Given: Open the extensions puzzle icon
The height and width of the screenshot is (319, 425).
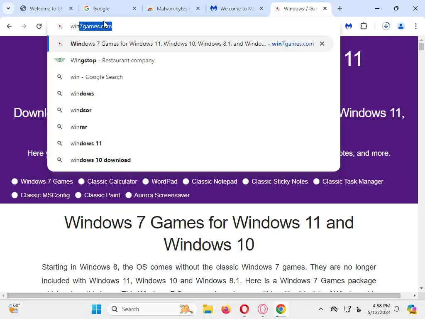Looking at the screenshot, I should tap(364, 26).
